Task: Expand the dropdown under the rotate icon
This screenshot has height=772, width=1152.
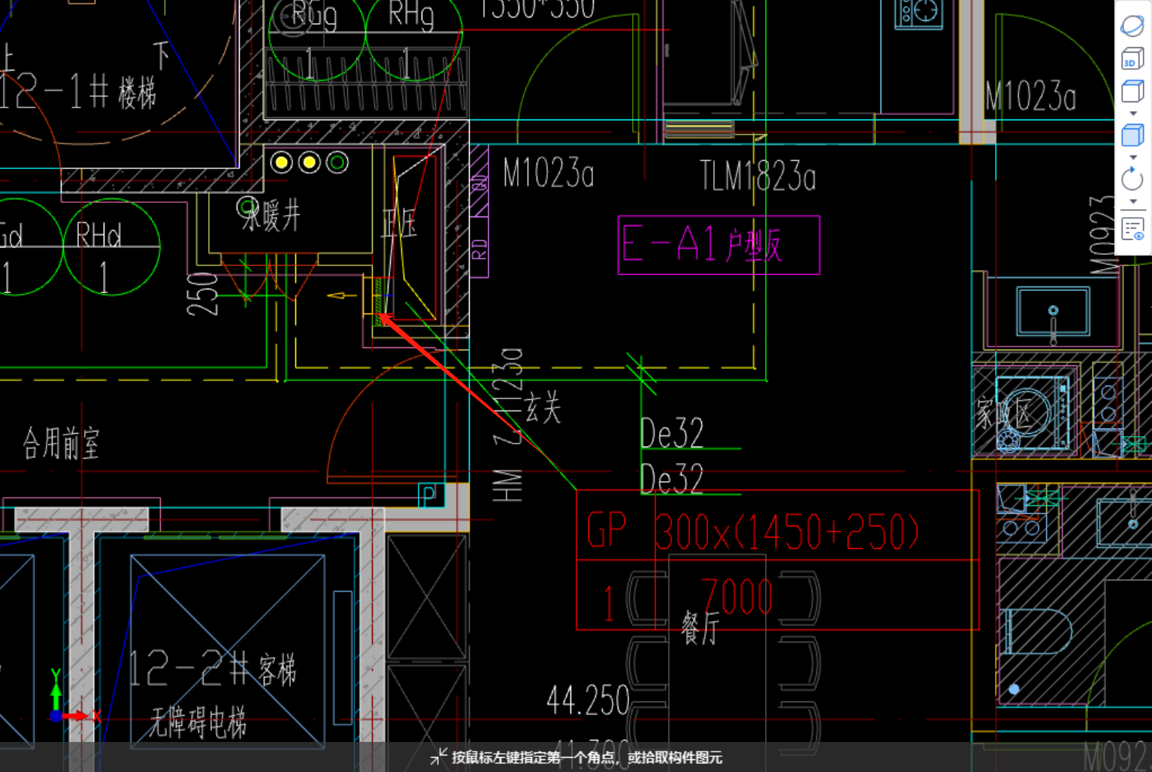Action: point(1133,201)
